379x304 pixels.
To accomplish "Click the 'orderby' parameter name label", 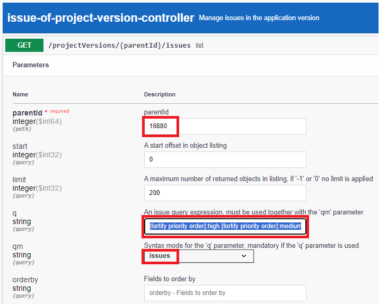I will [x=25, y=280].
